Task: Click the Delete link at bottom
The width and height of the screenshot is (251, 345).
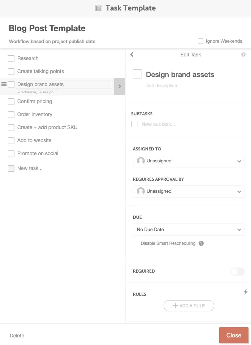Action: [x=17, y=336]
